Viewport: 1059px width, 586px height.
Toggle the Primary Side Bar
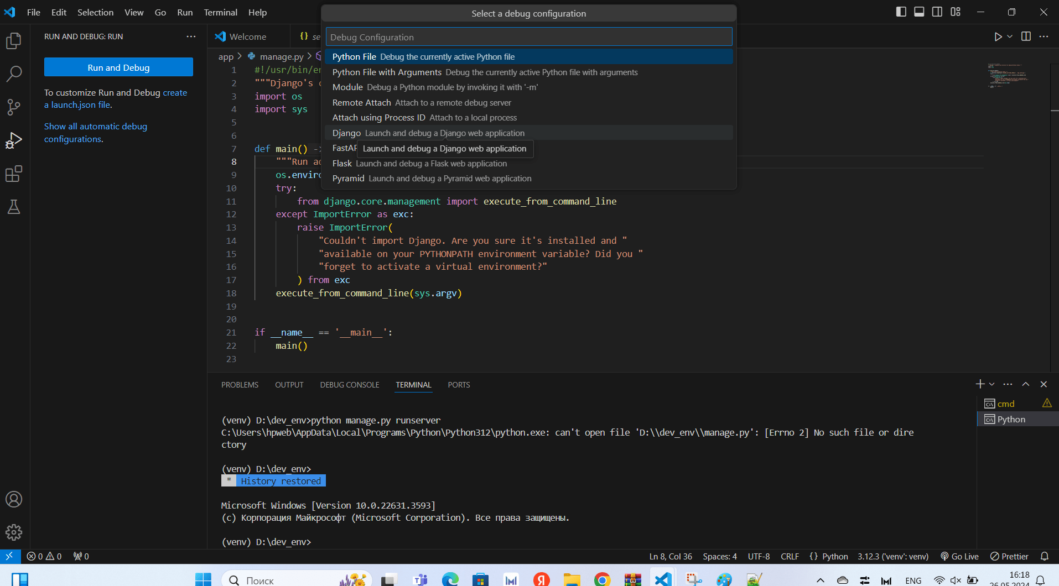[901, 12]
